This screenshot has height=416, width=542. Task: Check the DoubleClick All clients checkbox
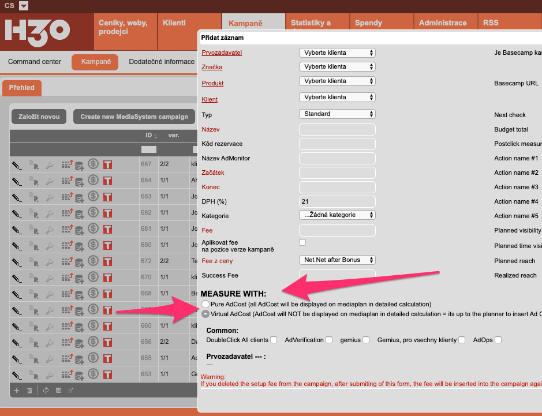[274, 340]
